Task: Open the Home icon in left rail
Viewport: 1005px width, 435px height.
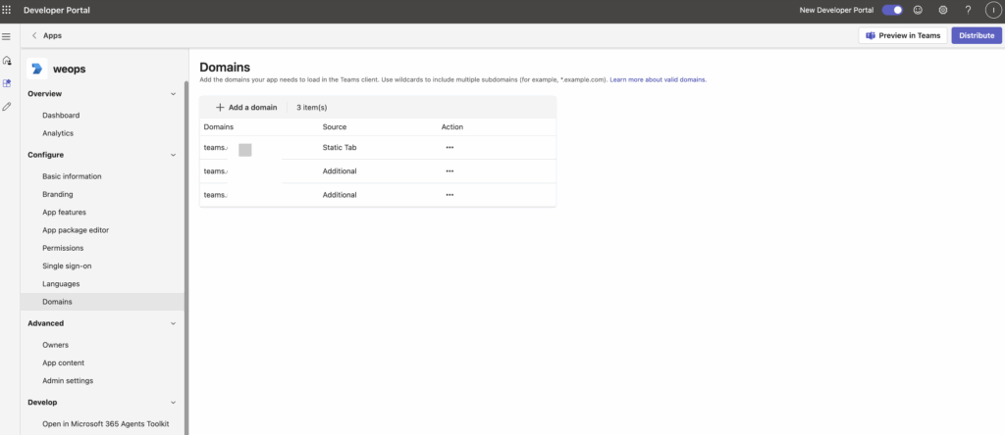Action: [x=7, y=60]
